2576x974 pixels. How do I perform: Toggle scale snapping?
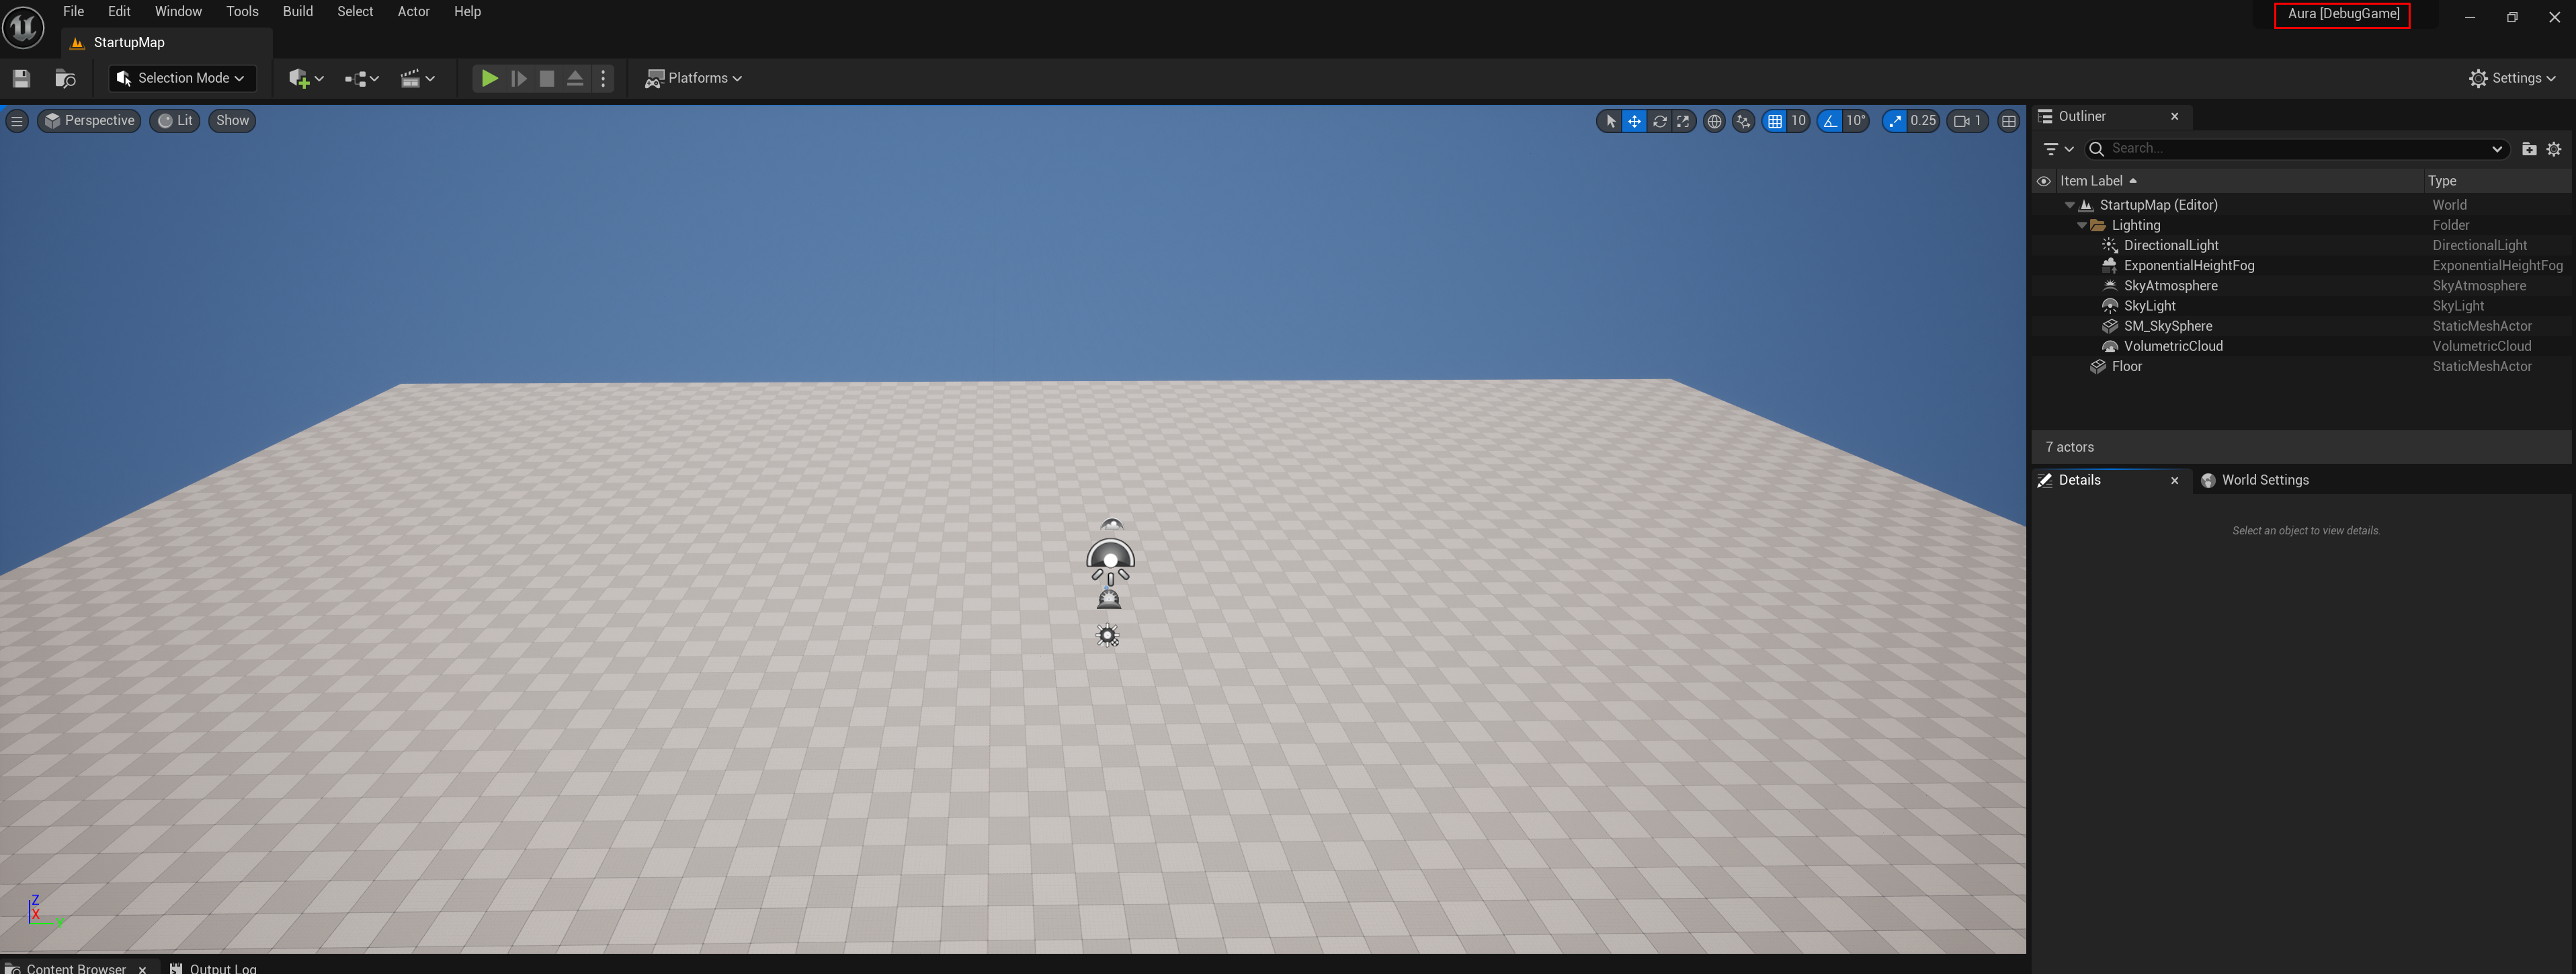[1895, 121]
